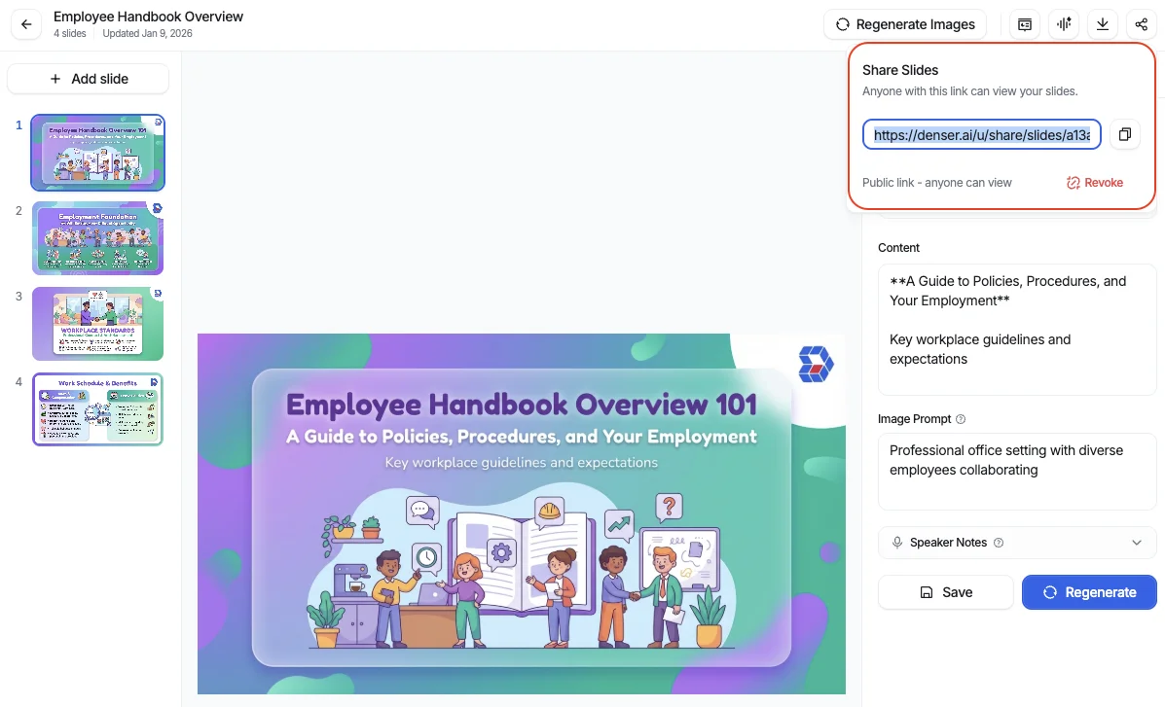Revoke the public share link
This screenshot has height=707, width=1165.
[1095, 183]
